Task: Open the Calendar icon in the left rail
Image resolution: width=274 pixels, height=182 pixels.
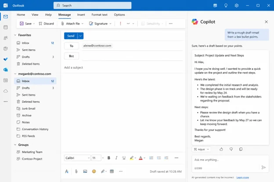Action: pos(6,27)
